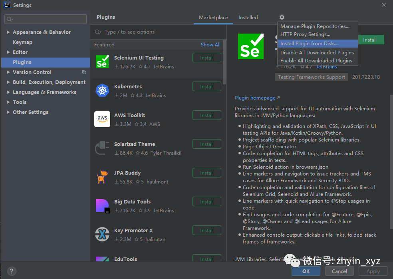Expand Appearance & Behavior section

pyautogui.click(x=8, y=32)
